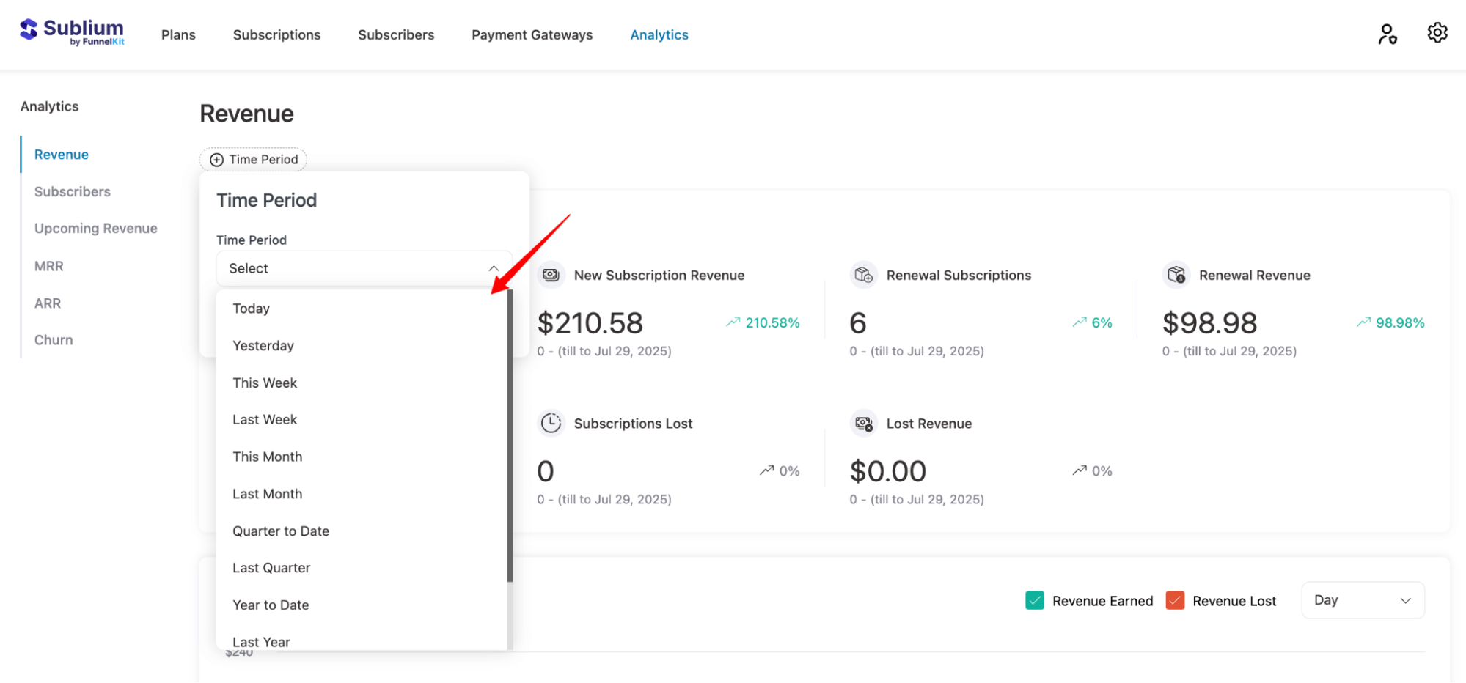This screenshot has width=1466, height=683.
Task: Click the Renewal Subscriptions icon
Action: tap(863, 276)
